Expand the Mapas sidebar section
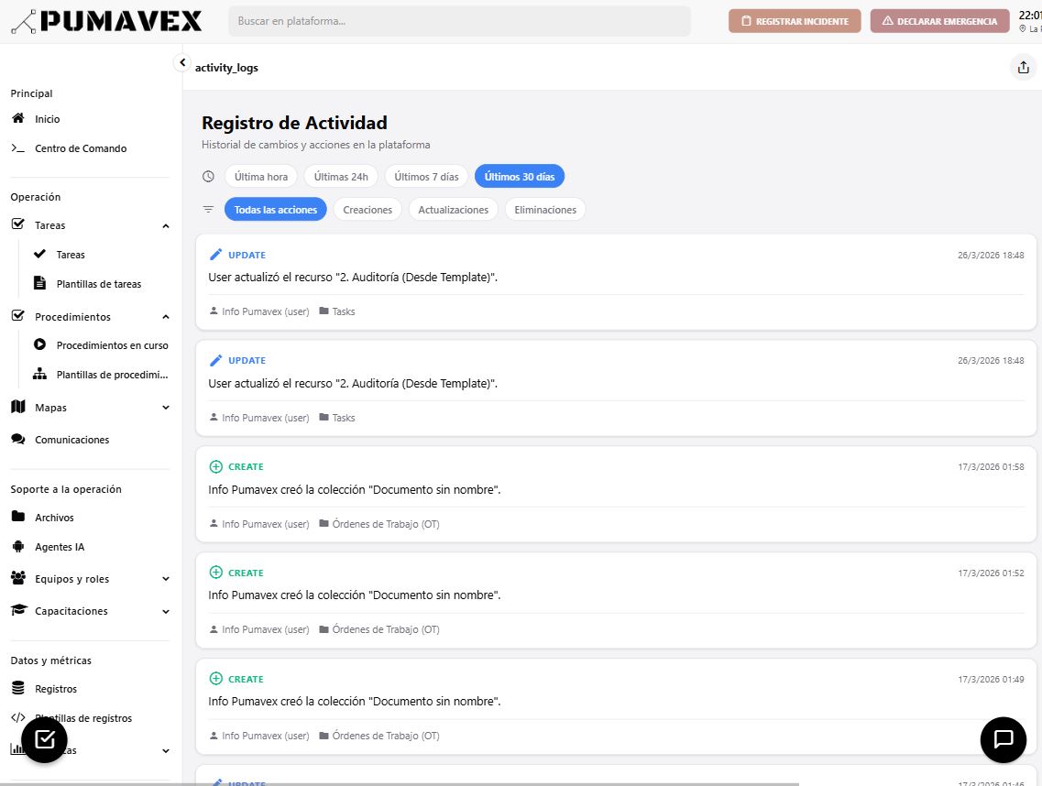The height and width of the screenshot is (786, 1042). (166, 408)
